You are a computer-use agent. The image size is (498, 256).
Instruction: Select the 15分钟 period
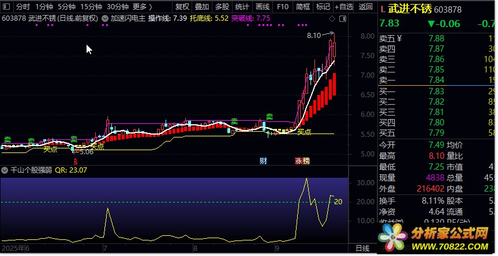(91, 7)
